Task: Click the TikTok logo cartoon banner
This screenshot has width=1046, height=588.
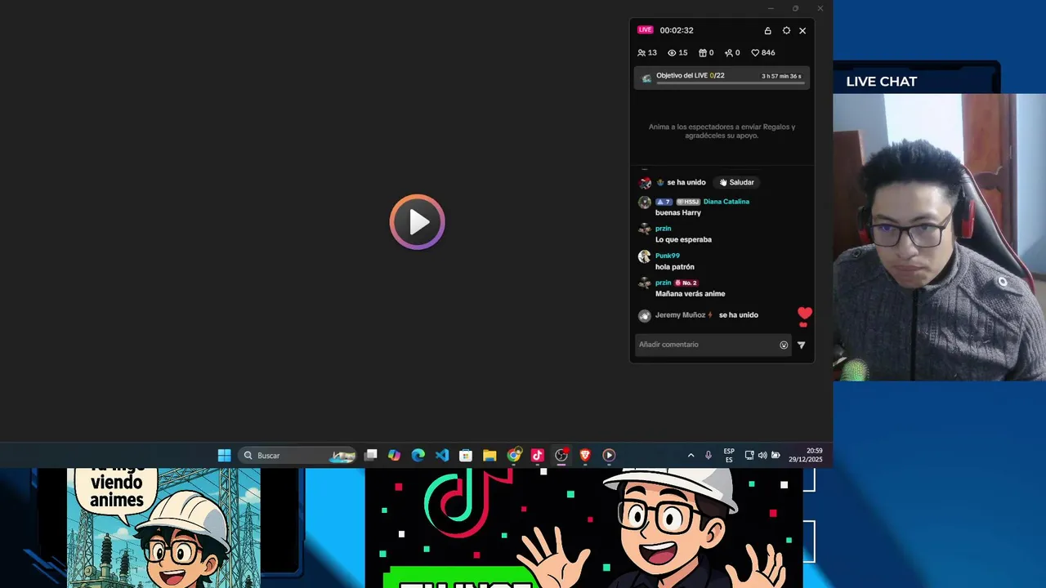Action: 583,528
